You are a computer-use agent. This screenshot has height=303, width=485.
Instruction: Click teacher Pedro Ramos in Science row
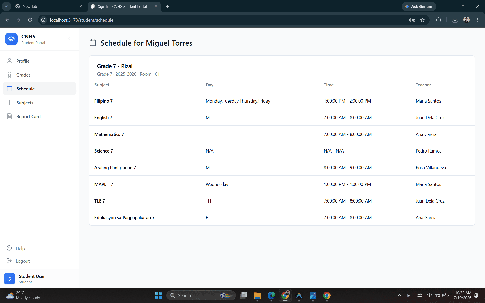pyautogui.click(x=428, y=151)
